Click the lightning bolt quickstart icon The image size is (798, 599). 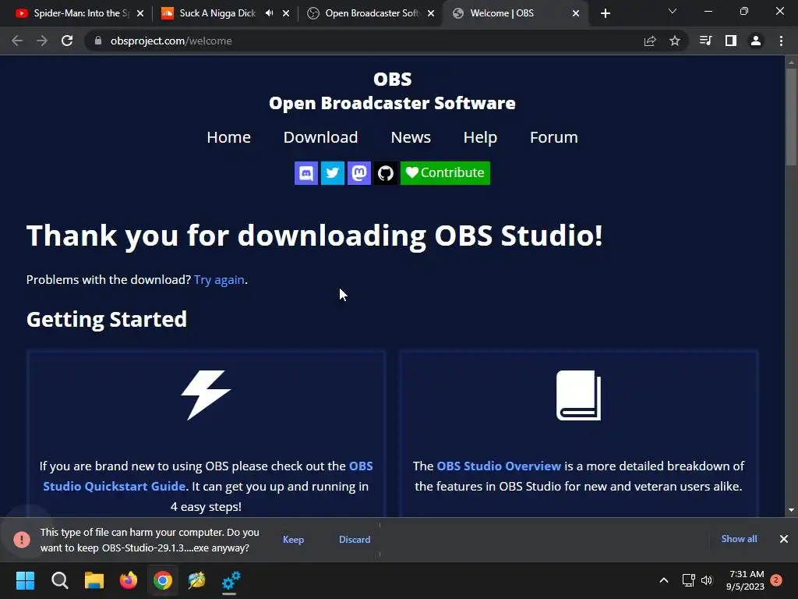coord(206,395)
